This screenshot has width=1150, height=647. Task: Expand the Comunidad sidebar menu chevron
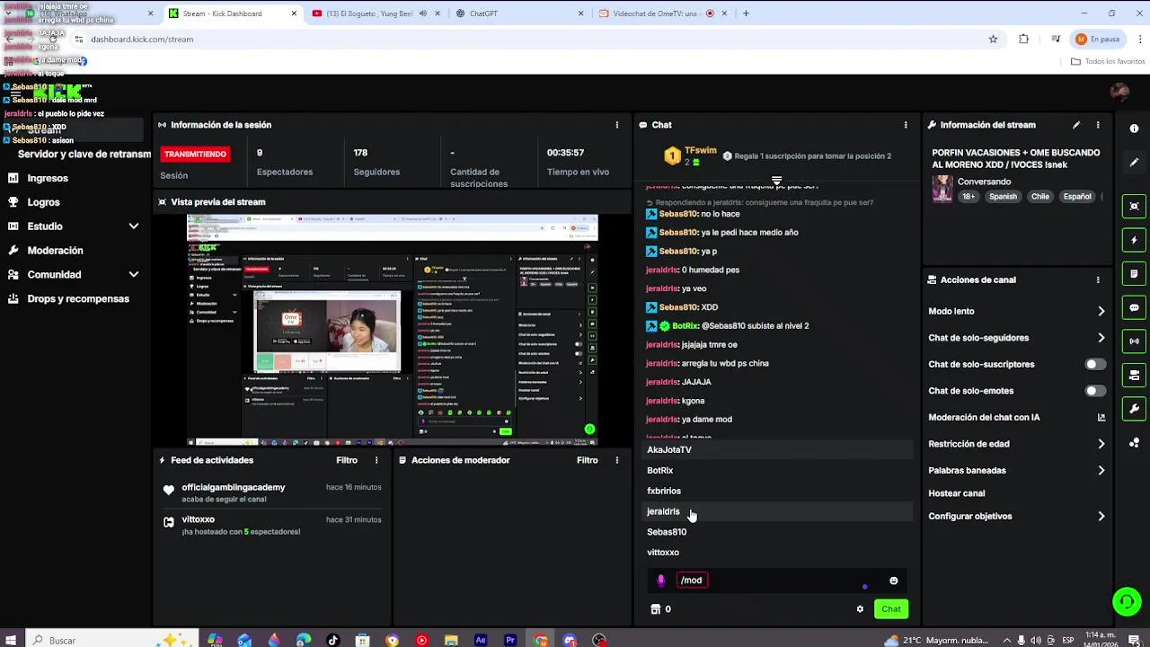coord(134,275)
